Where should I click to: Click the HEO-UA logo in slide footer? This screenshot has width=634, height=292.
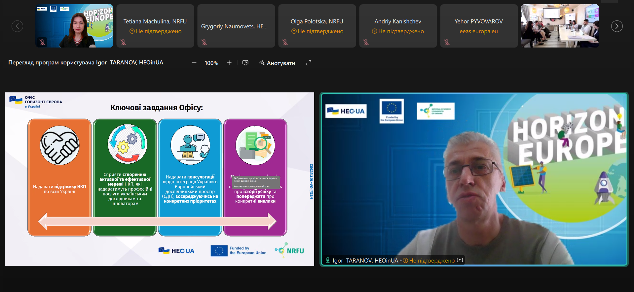click(176, 251)
